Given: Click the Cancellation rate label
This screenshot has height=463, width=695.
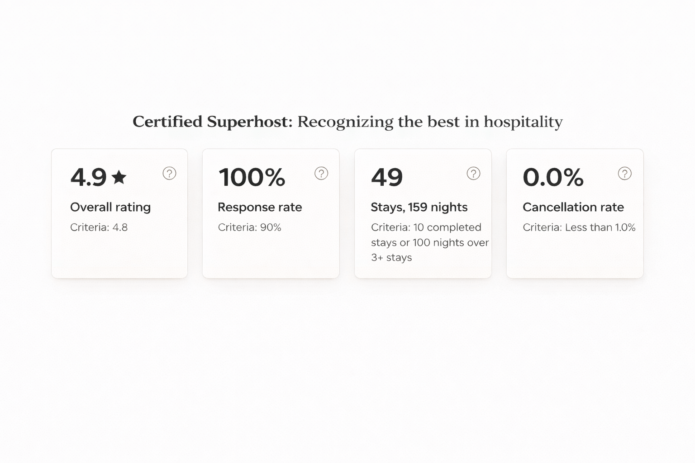Looking at the screenshot, I should pyautogui.click(x=573, y=207).
